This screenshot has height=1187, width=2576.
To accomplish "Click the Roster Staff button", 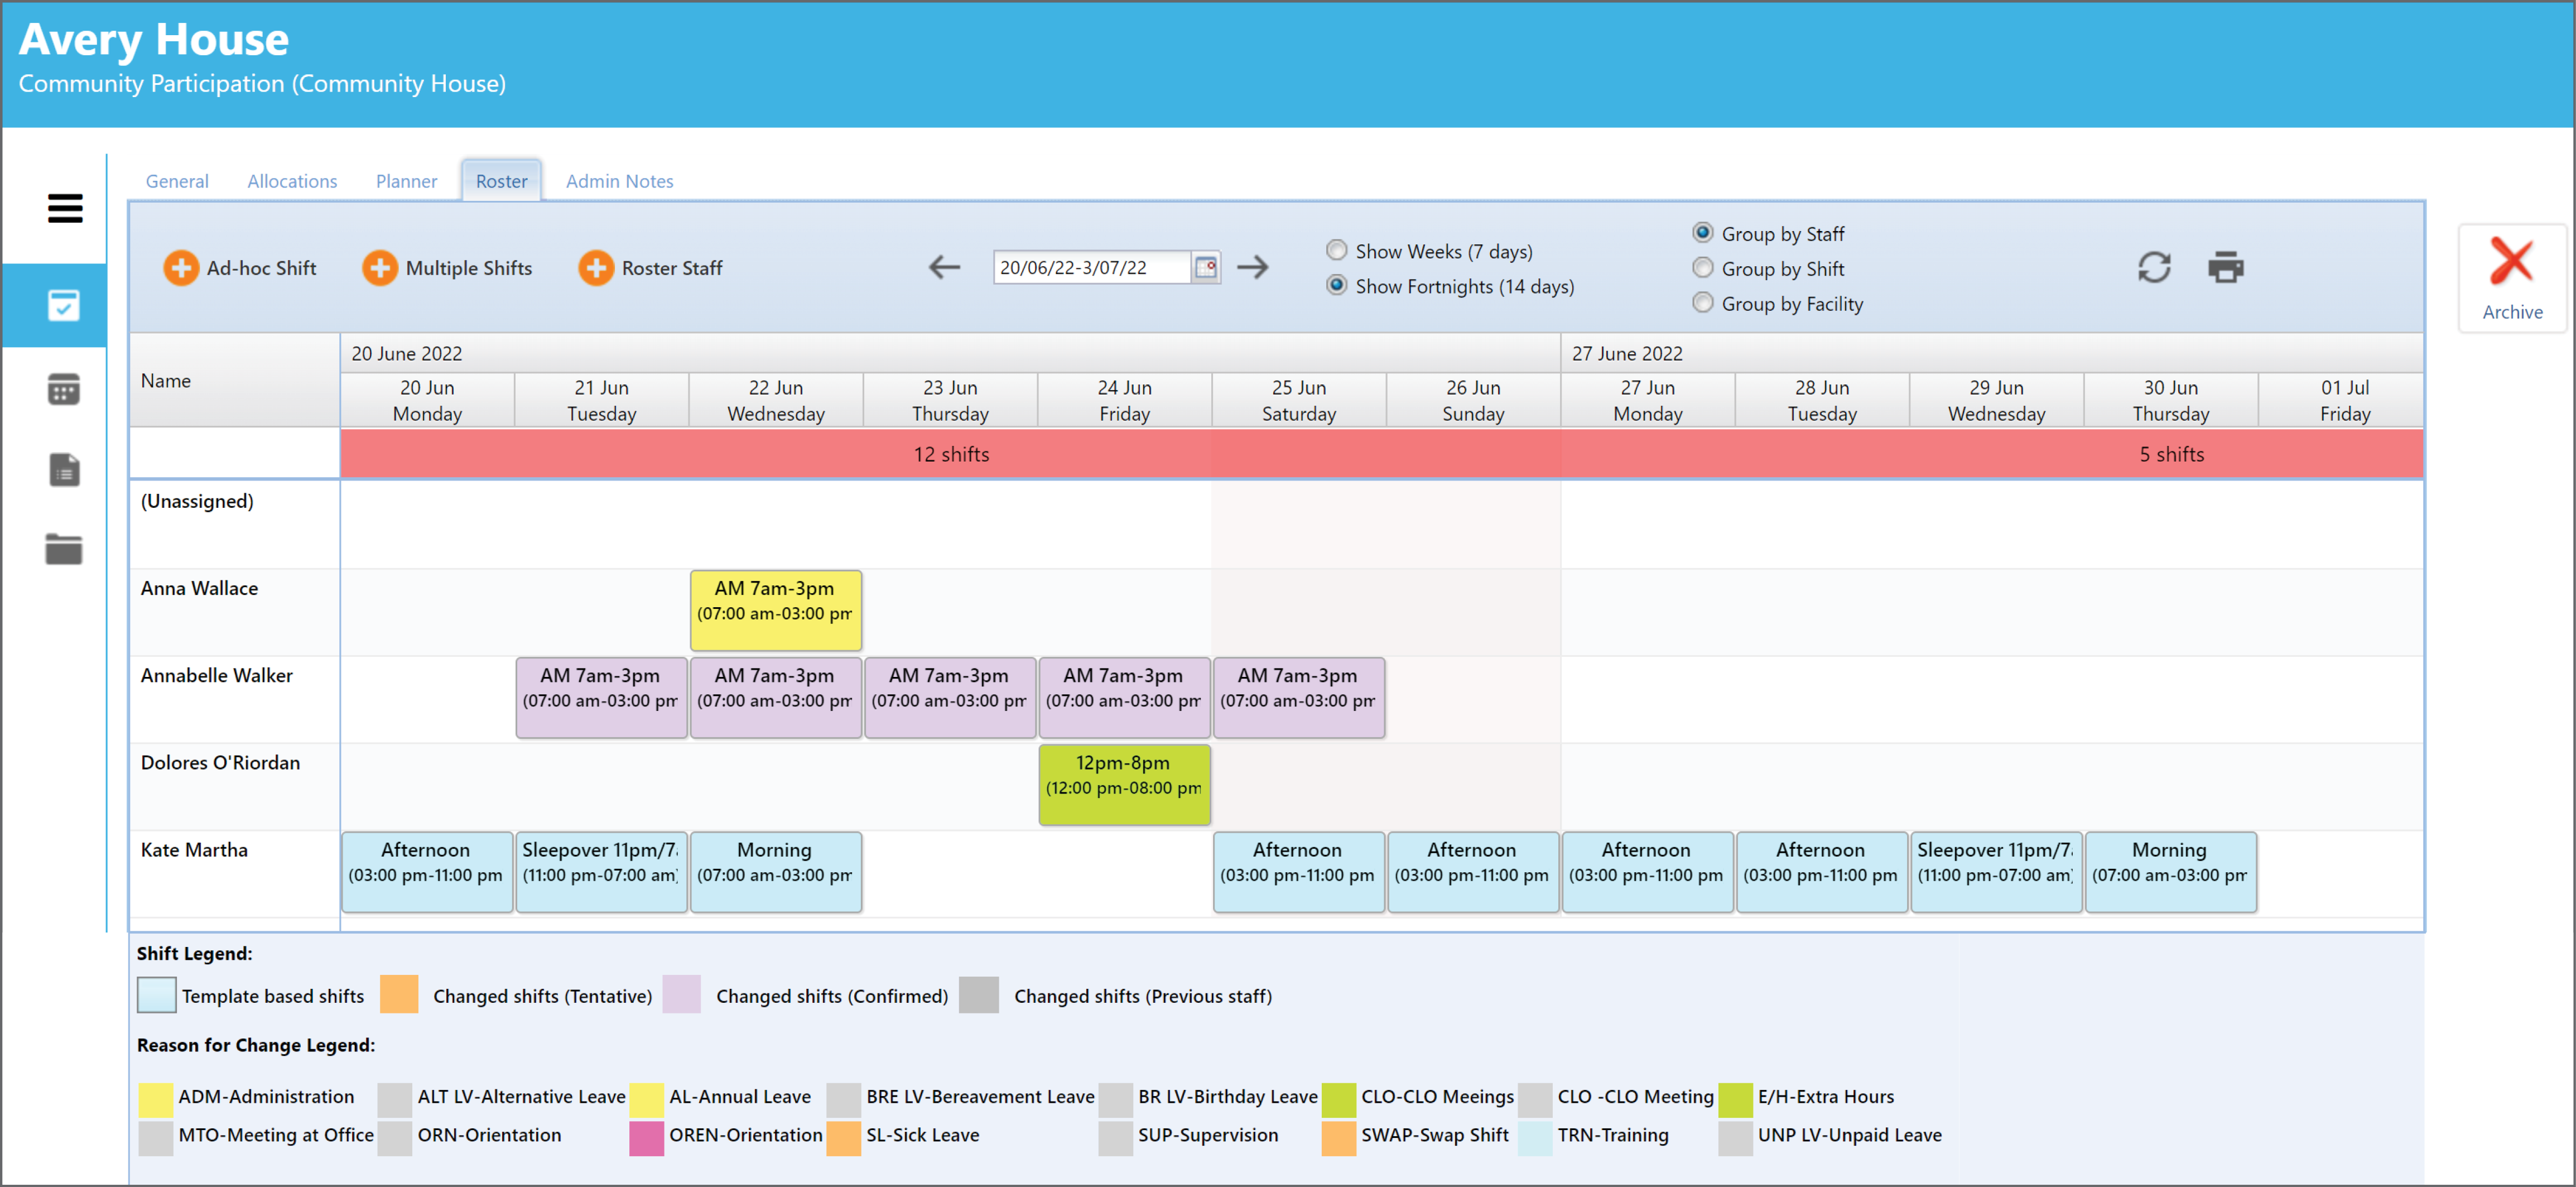I will (x=650, y=267).
